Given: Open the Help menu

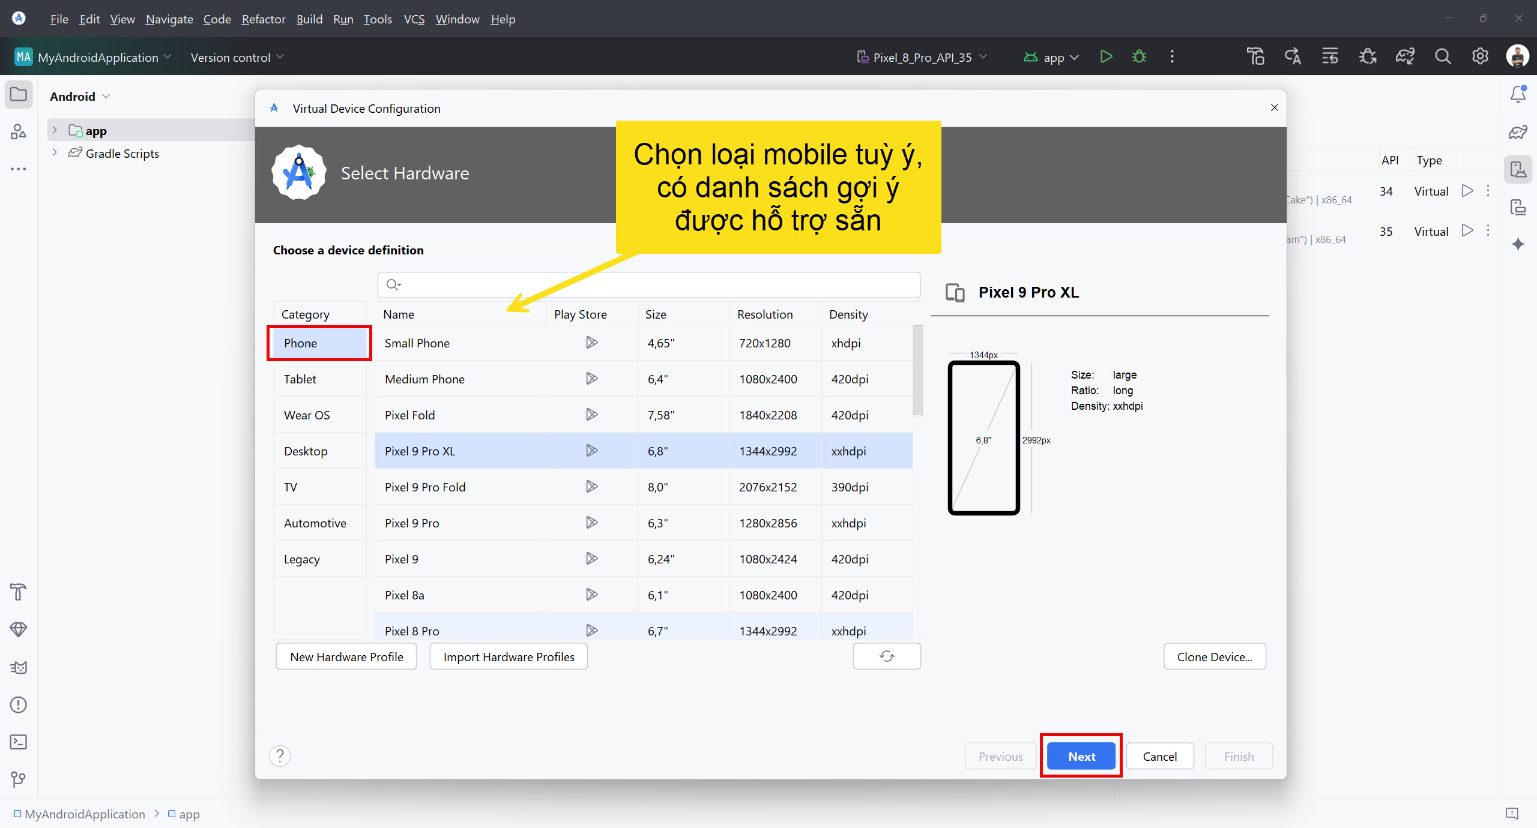Looking at the screenshot, I should [x=503, y=19].
